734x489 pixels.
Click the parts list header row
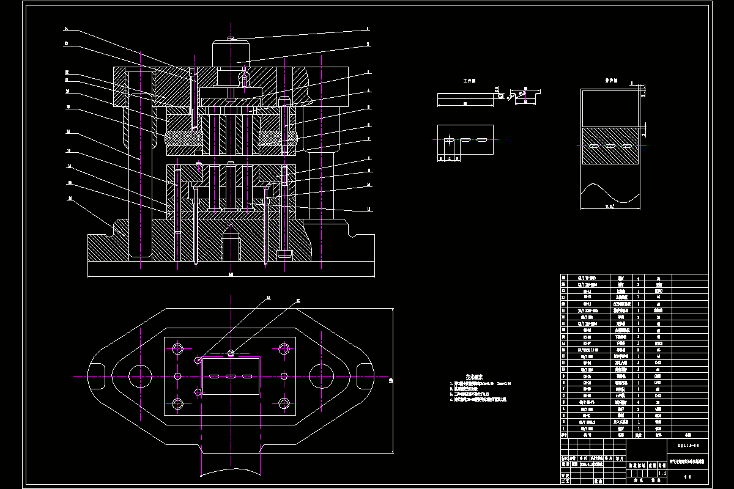click(x=634, y=435)
